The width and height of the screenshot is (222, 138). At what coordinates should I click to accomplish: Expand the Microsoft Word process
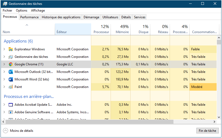pos(4,79)
